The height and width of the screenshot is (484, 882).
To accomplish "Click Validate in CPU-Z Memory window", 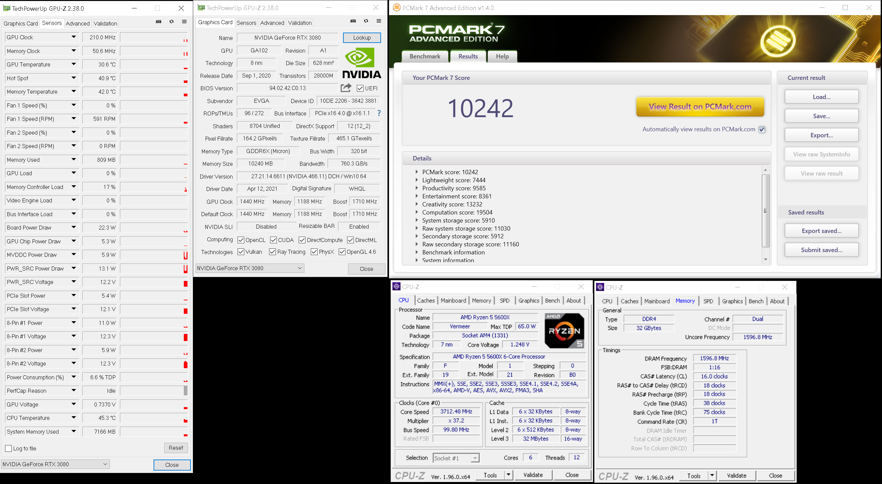I will coord(737,476).
